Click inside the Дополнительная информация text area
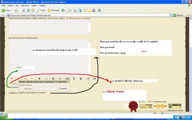 [x=50, y=57]
